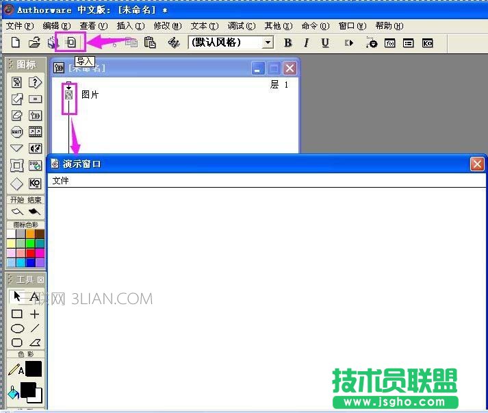Click the Find toolbar icon
Viewport: 488px width, 413px height.
174,42
